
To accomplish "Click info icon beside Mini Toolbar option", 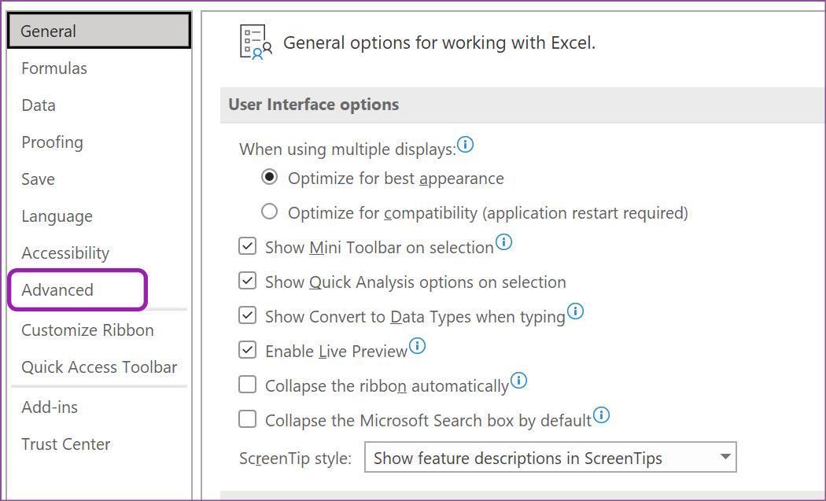I will coord(503,241).
